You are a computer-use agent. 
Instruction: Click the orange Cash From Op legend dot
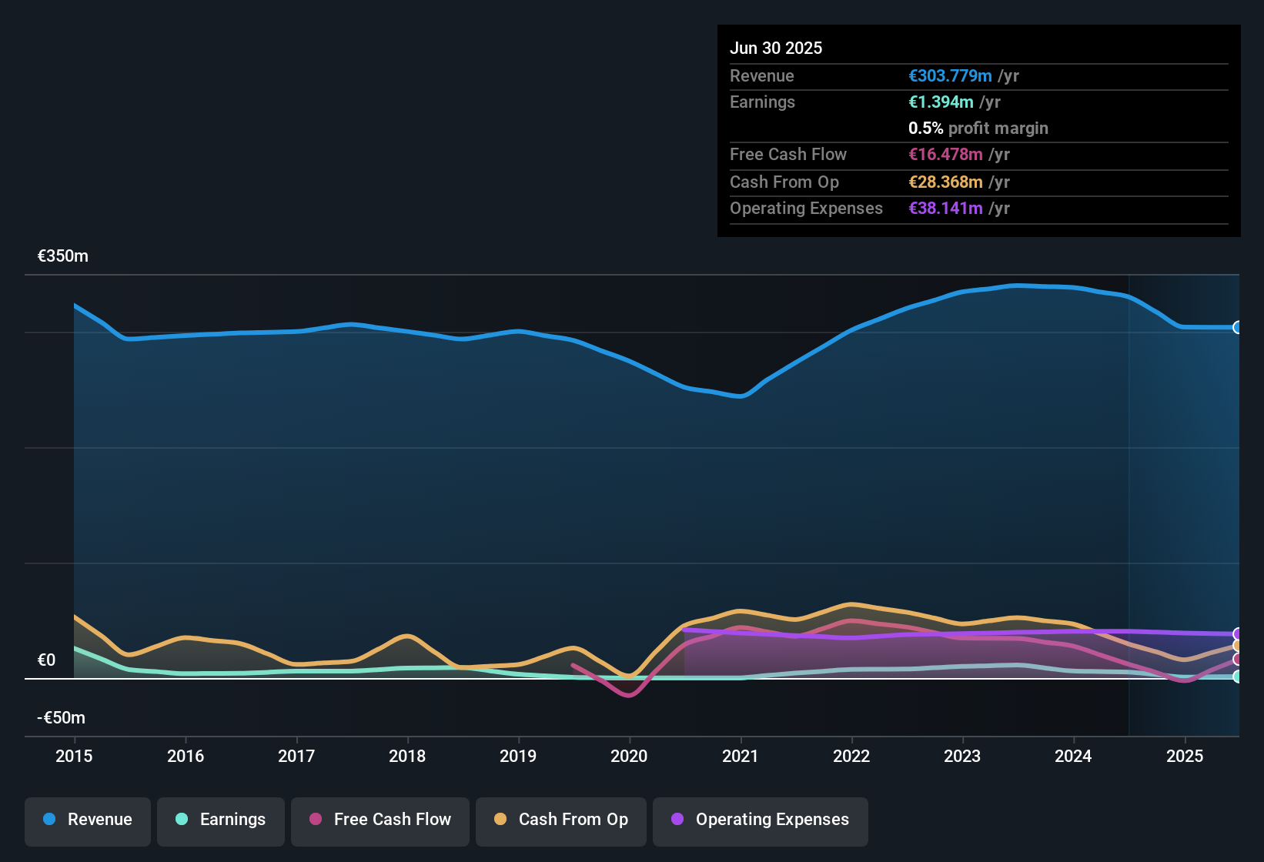(500, 819)
